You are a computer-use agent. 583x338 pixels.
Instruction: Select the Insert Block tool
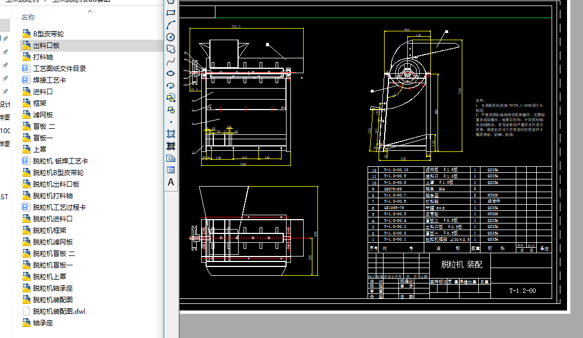point(171,97)
